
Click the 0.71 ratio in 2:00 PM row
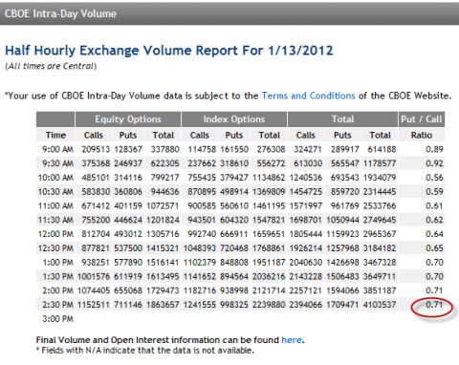point(434,290)
